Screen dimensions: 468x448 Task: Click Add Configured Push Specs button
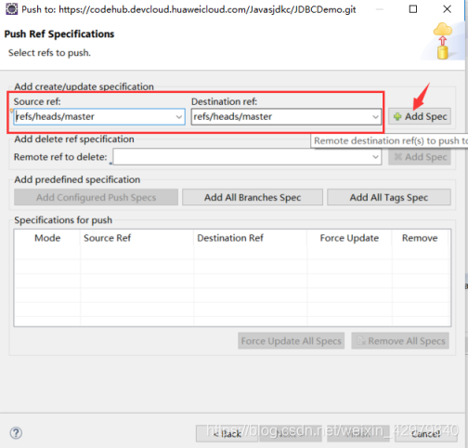coord(96,197)
